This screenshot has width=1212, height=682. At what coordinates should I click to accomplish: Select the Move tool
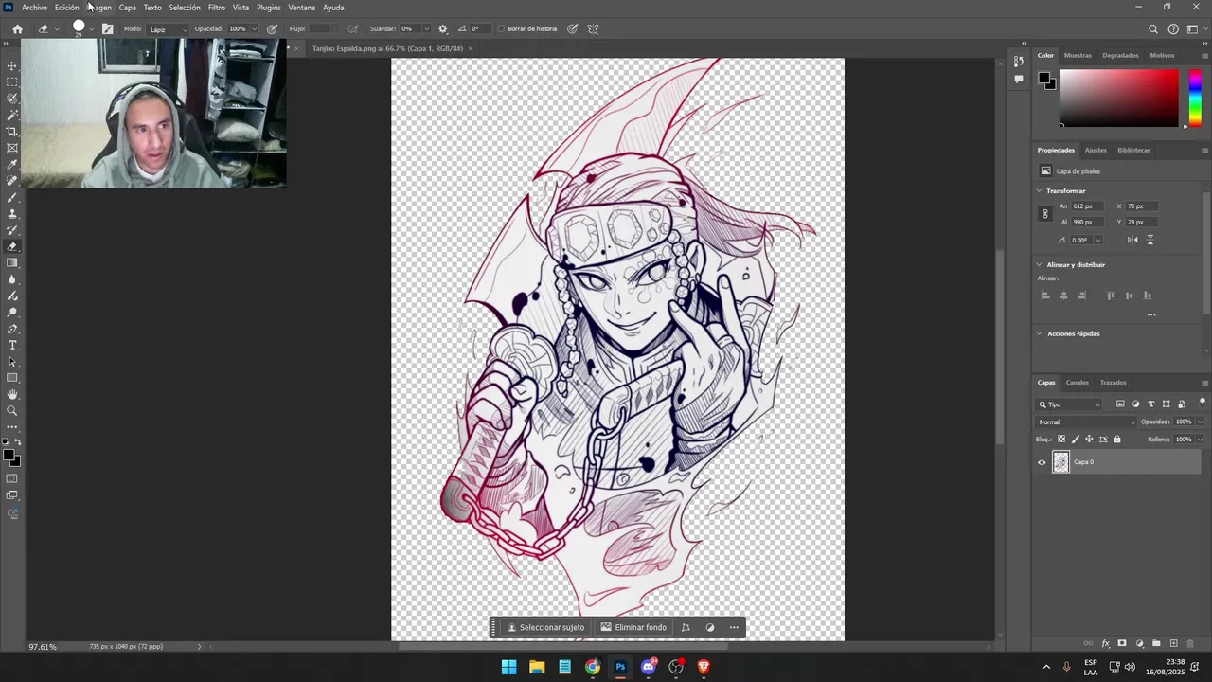coord(12,65)
